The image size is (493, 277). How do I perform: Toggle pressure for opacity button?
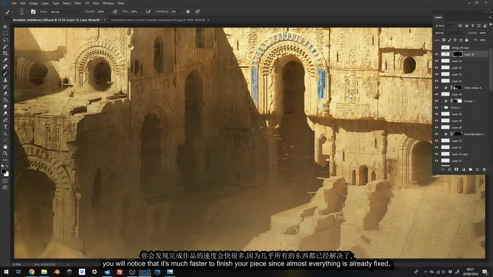(115, 11)
